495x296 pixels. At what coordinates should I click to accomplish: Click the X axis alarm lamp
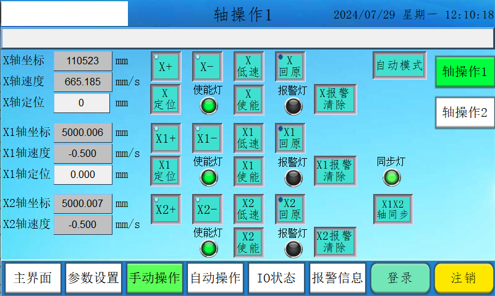coord(293,106)
